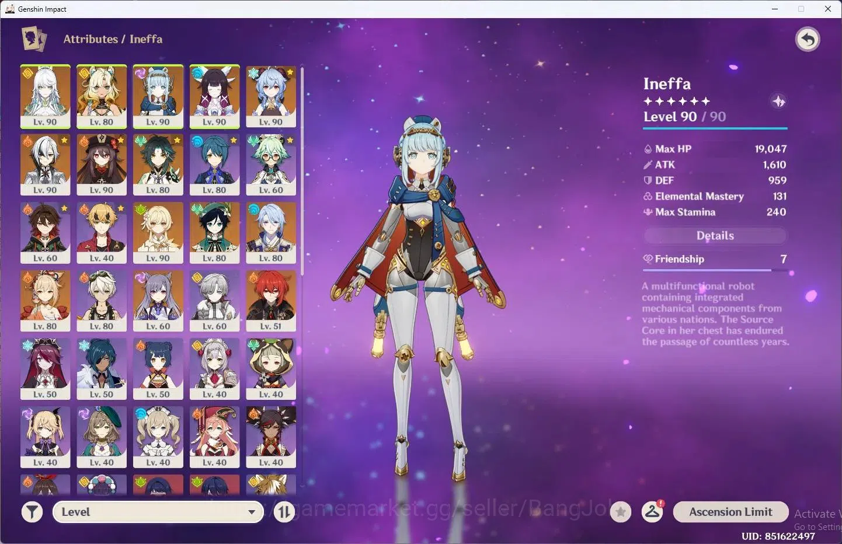Open the Level sort dropdown
The image size is (842, 544).
[x=158, y=512]
